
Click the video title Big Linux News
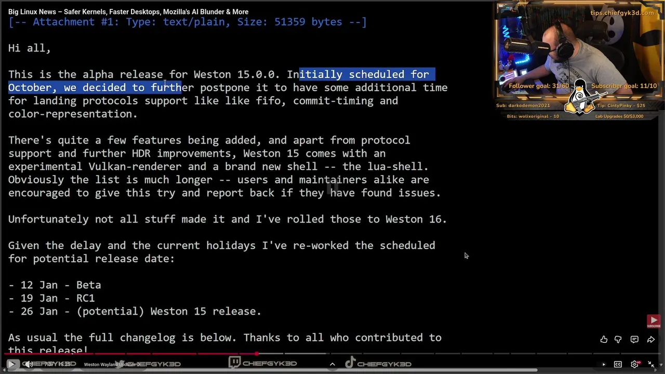[128, 11]
